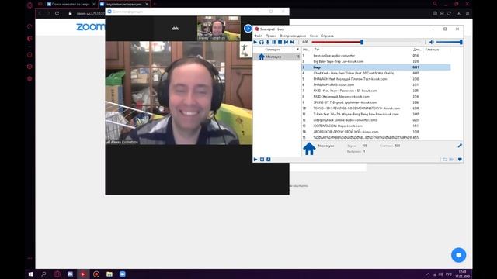Open the Windows Start menu
The height and width of the screenshot is (279, 497).
31,274
